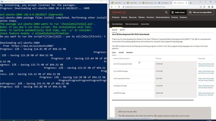Click the browser back arrow

coord(112,7)
